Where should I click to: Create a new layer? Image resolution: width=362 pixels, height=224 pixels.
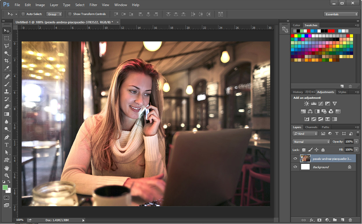point(342,220)
